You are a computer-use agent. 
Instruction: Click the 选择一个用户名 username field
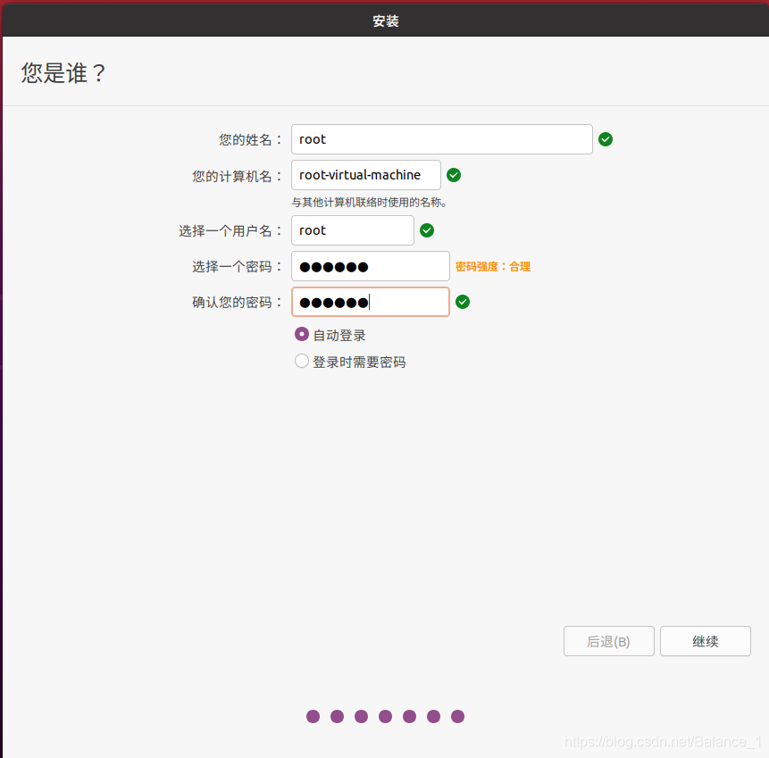click(352, 230)
